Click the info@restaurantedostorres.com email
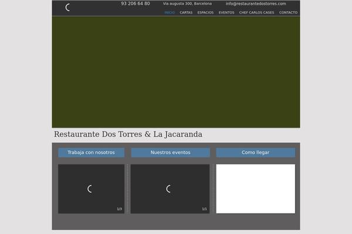Image resolution: width=352 pixels, height=234 pixels. click(x=255, y=4)
